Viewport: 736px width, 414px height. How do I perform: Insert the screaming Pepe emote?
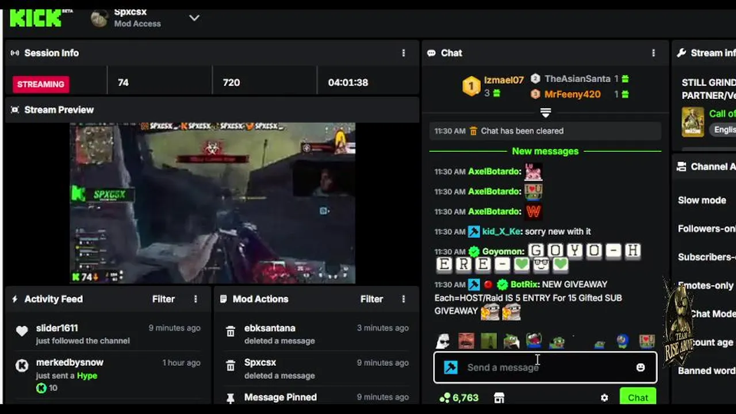(x=534, y=341)
